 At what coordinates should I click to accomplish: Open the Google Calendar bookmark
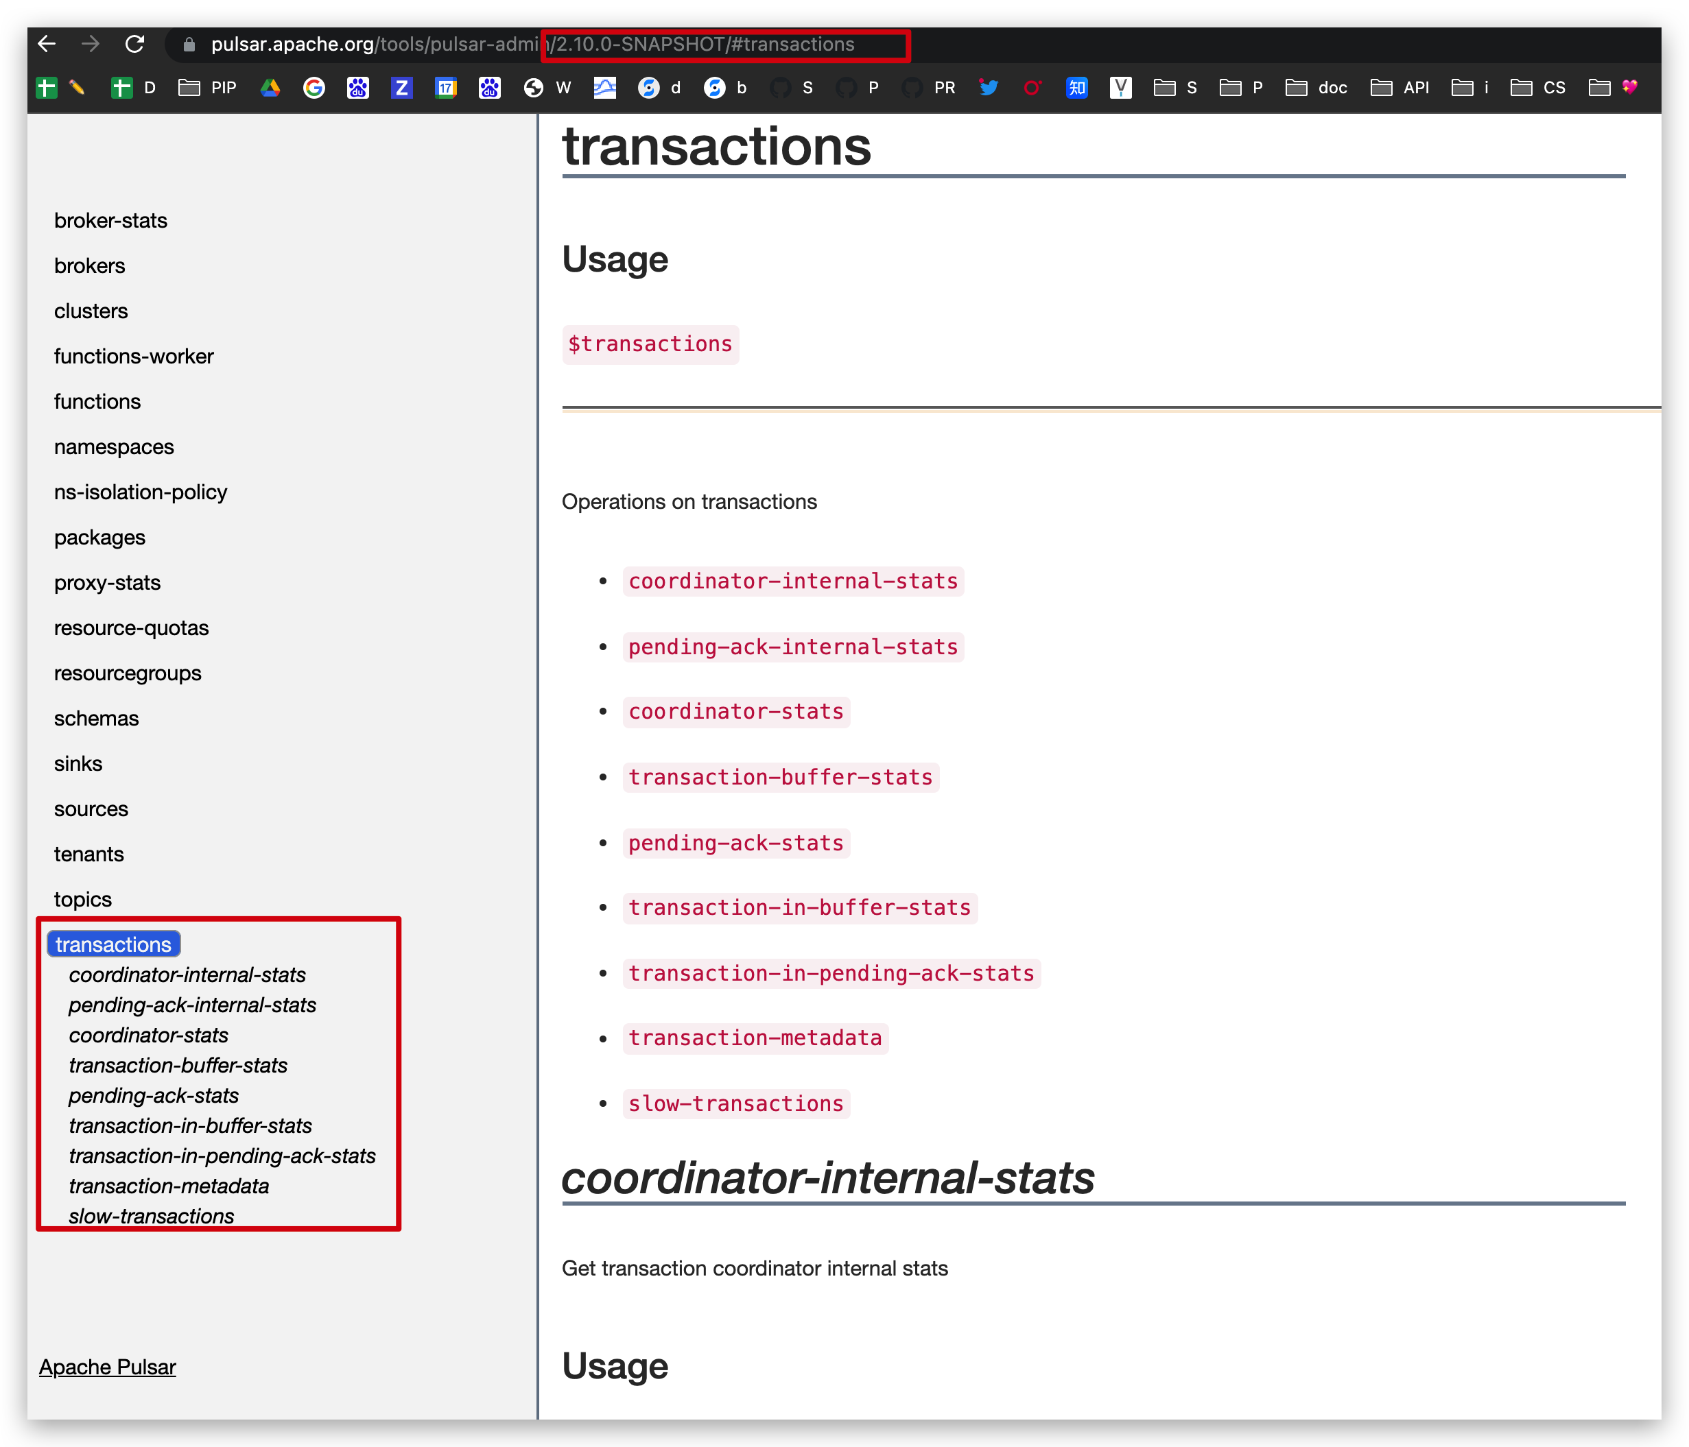(x=445, y=88)
